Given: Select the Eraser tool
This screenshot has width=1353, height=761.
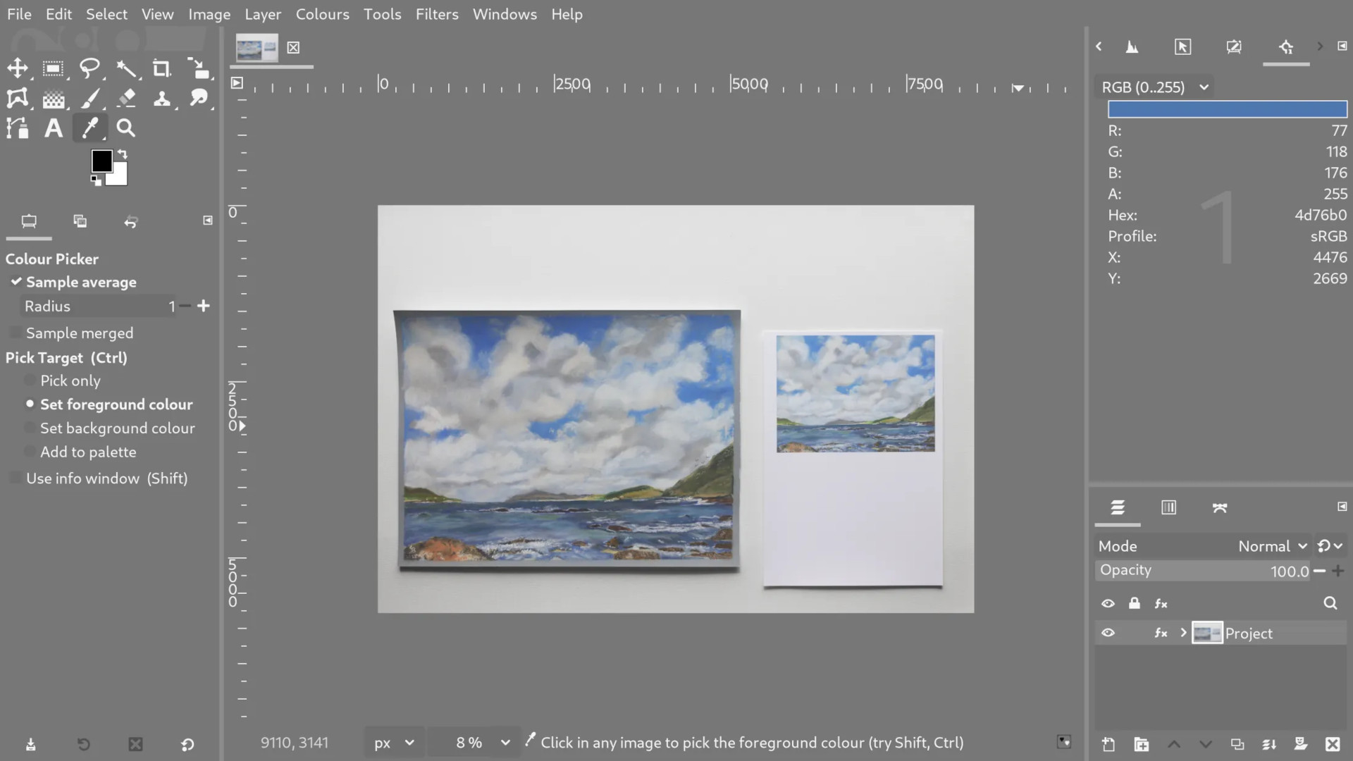Looking at the screenshot, I should click(126, 99).
